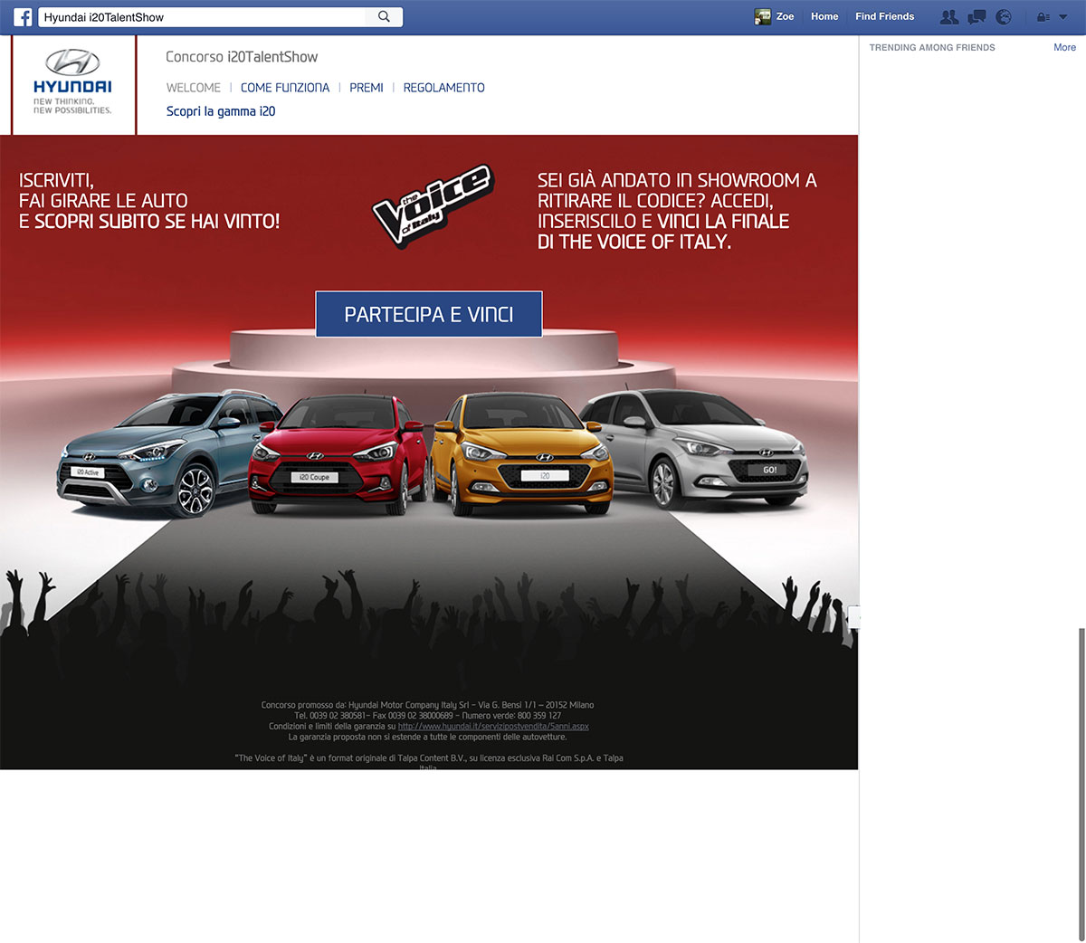
Task: Open the PREMI tab
Action: [x=367, y=88]
